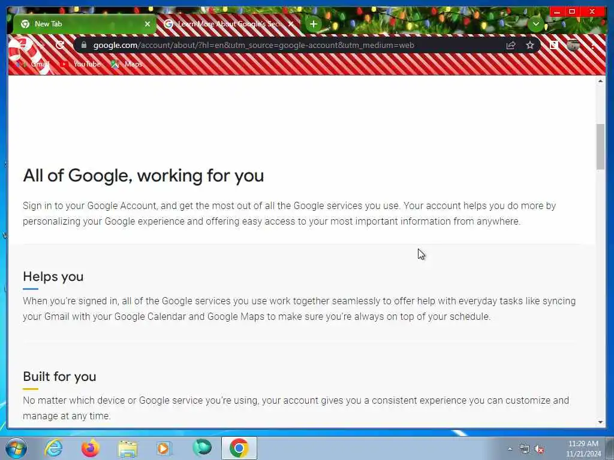Open the tab search dropdown arrow
Image resolution: width=614 pixels, height=460 pixels.
coord(535,24)
